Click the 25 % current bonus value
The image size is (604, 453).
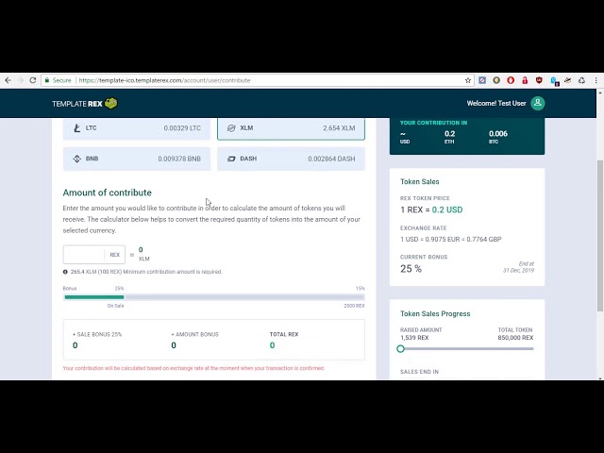pos(411,268)
